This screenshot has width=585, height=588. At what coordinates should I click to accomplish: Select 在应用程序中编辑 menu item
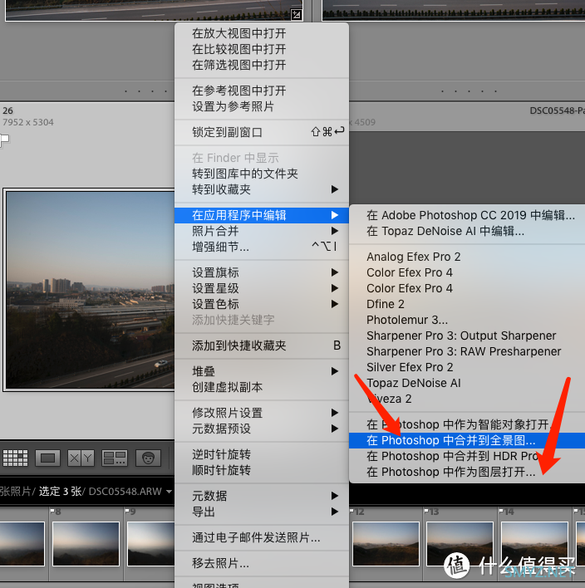point(262,215)
